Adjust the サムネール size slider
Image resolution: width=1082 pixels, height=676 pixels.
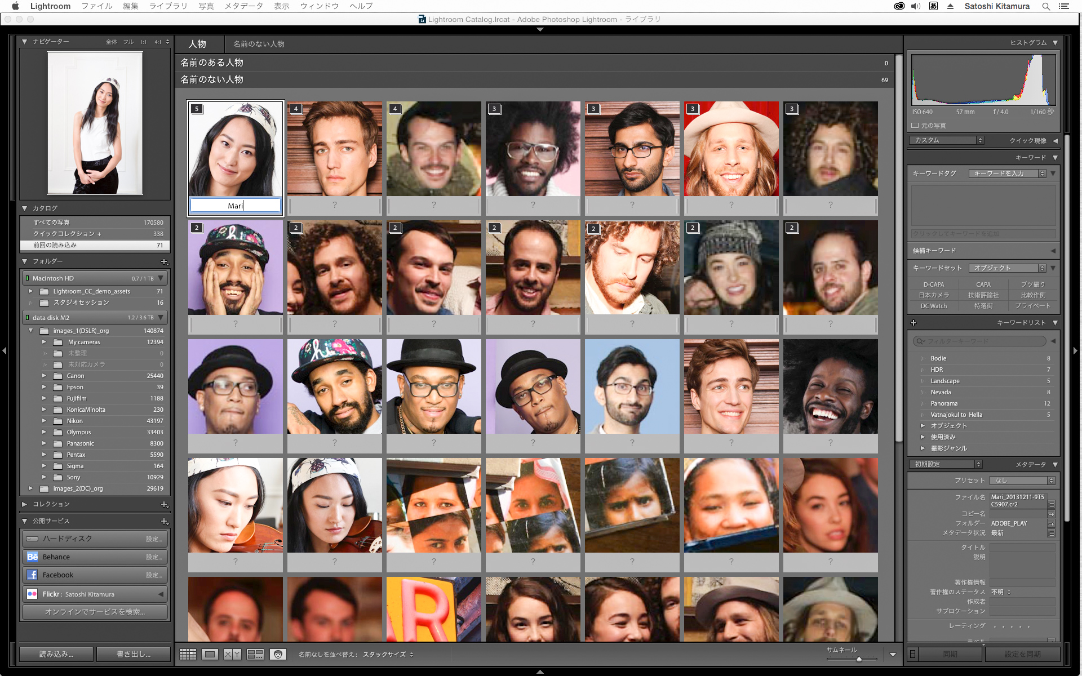(x=858, y=659)
